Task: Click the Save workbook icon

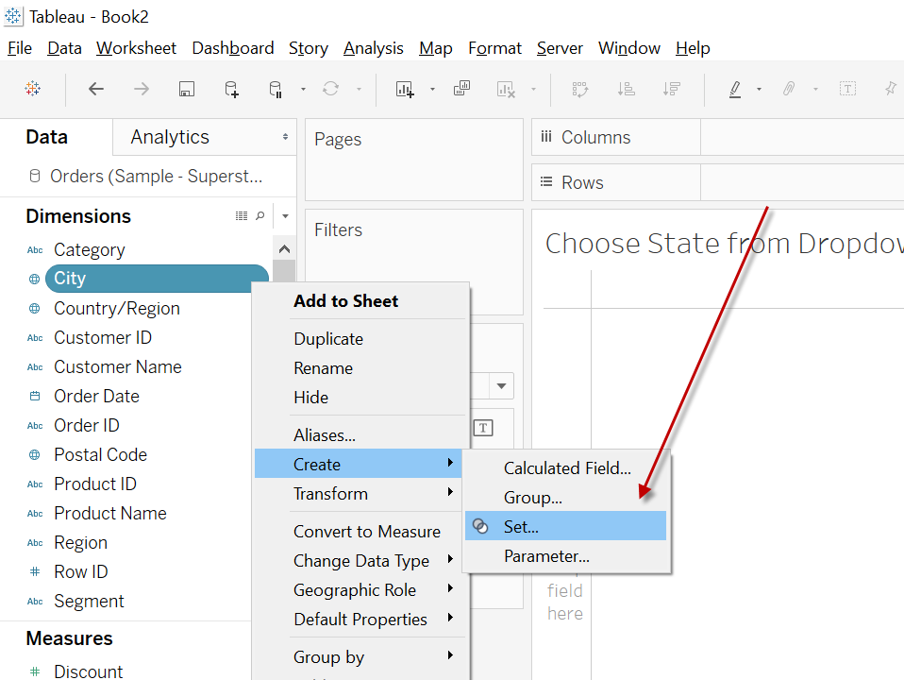Action: pyautogui.click(x=186, y=89)
